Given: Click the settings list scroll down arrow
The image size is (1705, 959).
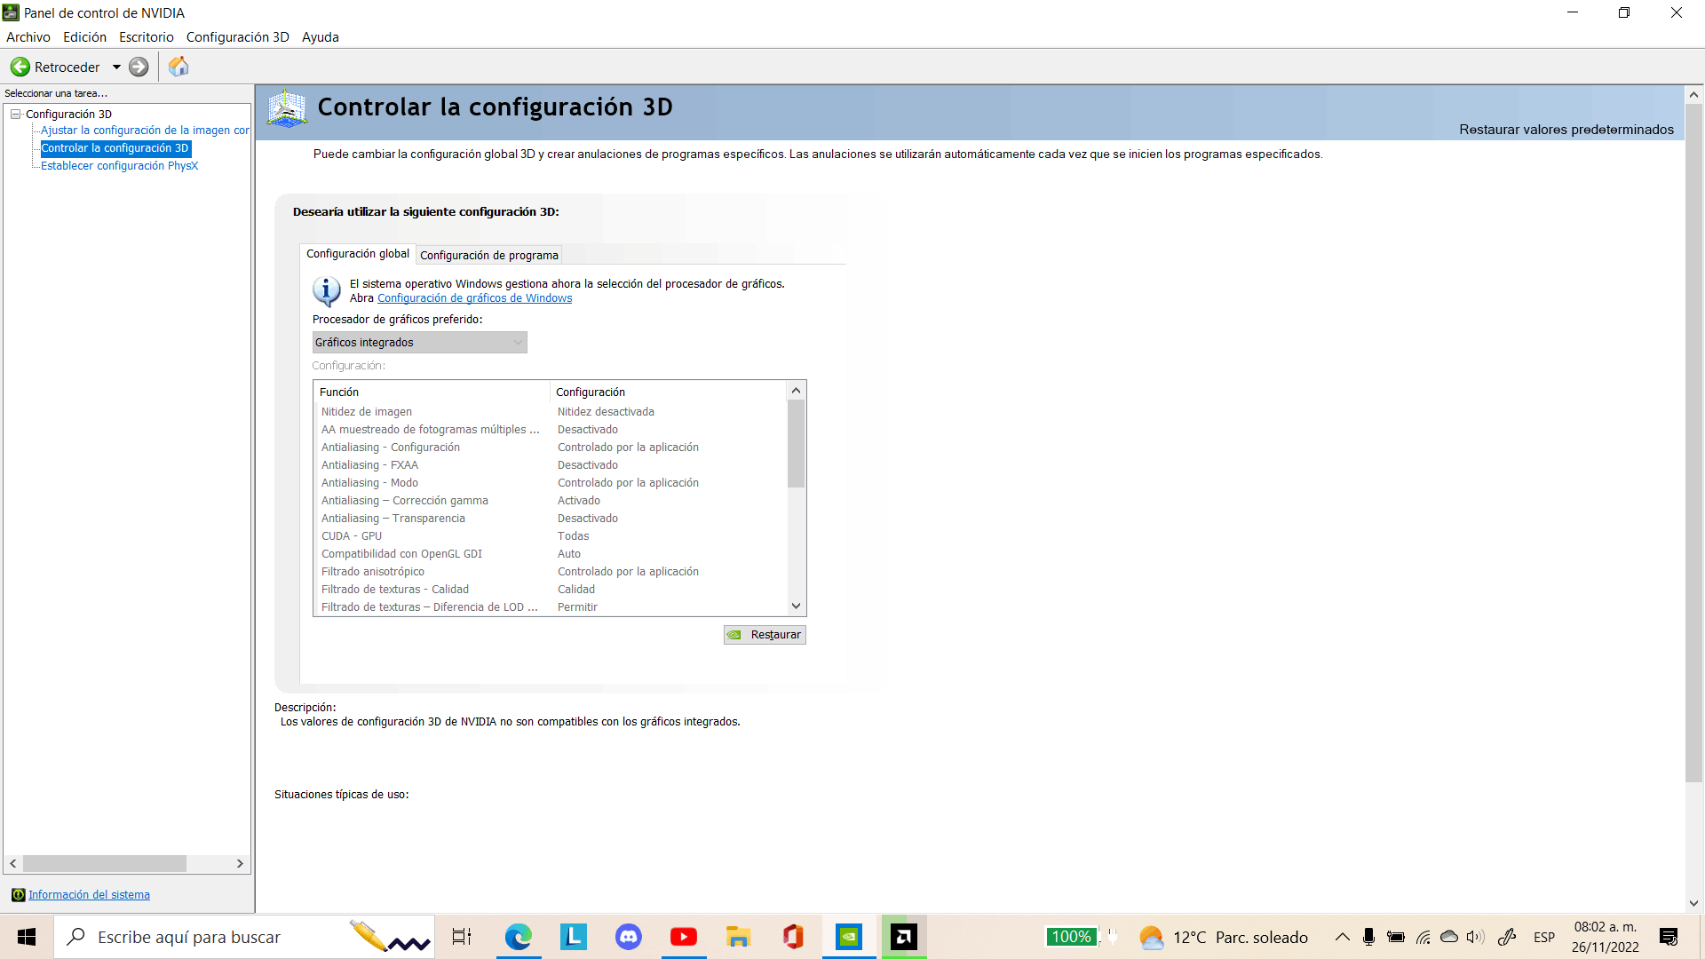Looking at the screenshot, I should (796, 606).
